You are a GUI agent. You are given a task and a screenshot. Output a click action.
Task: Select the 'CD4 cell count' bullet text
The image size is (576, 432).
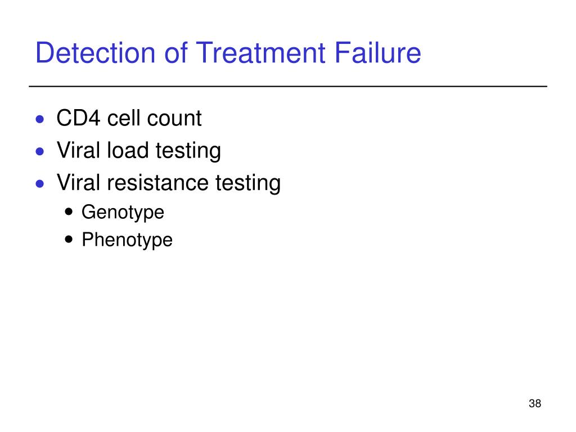[x=129, y=118]
